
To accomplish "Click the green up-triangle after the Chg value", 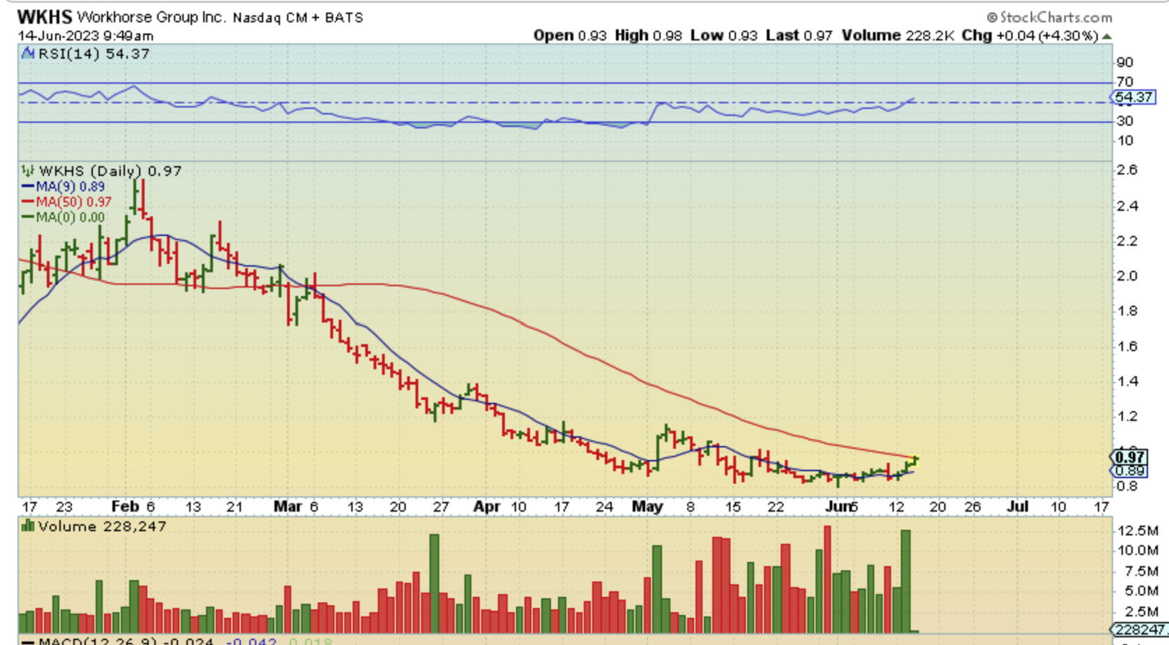I will pos(1107,36).
